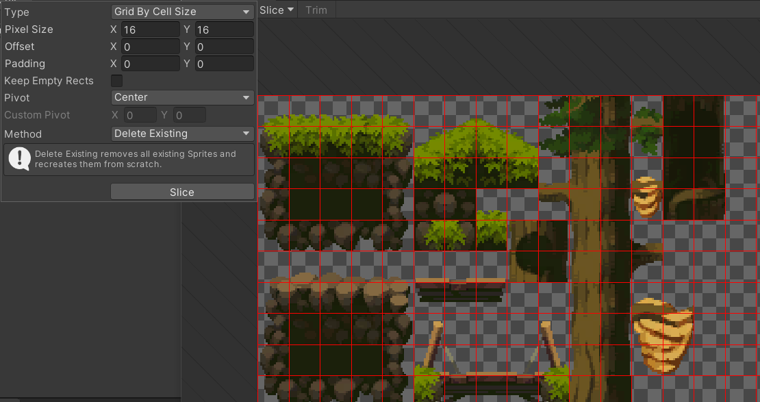Open the Method dropdown showing Delete Existing
760x402 pixels.
pos(181,134)
